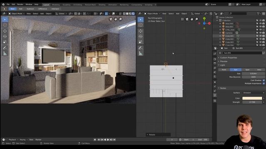Hide Area.000 light via eye icon
This screenshot has height=149, width=266.
point(261,24)
